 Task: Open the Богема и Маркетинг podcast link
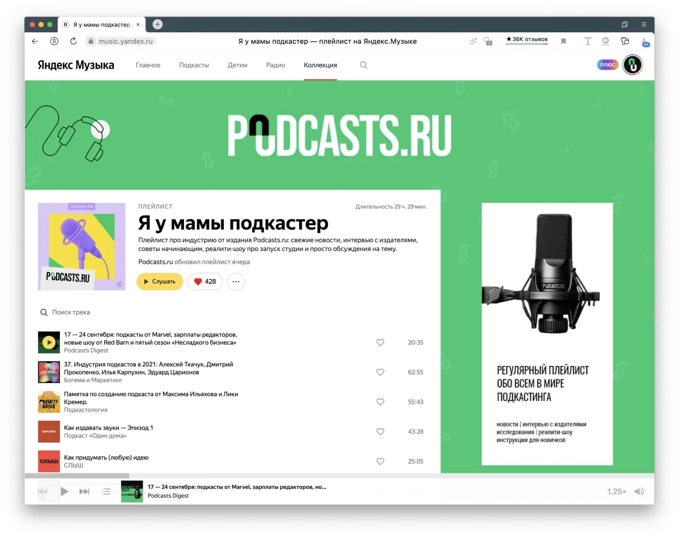tap(93, 380)
